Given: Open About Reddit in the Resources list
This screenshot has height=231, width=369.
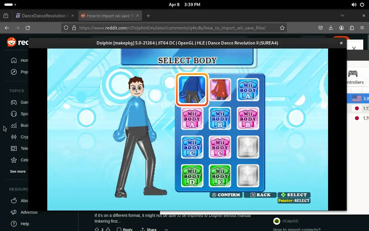Looking at the screenshot, I should coord(19,201).
